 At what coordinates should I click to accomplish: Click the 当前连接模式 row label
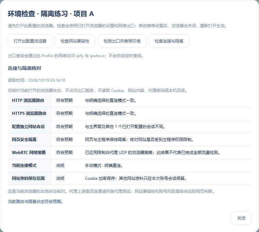24,166
